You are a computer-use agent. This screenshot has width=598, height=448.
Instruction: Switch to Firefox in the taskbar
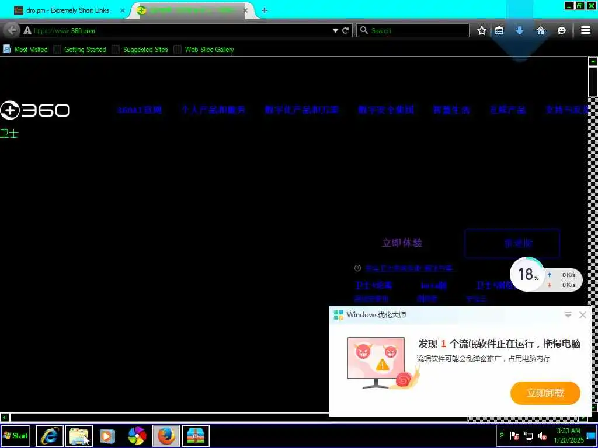166,436
